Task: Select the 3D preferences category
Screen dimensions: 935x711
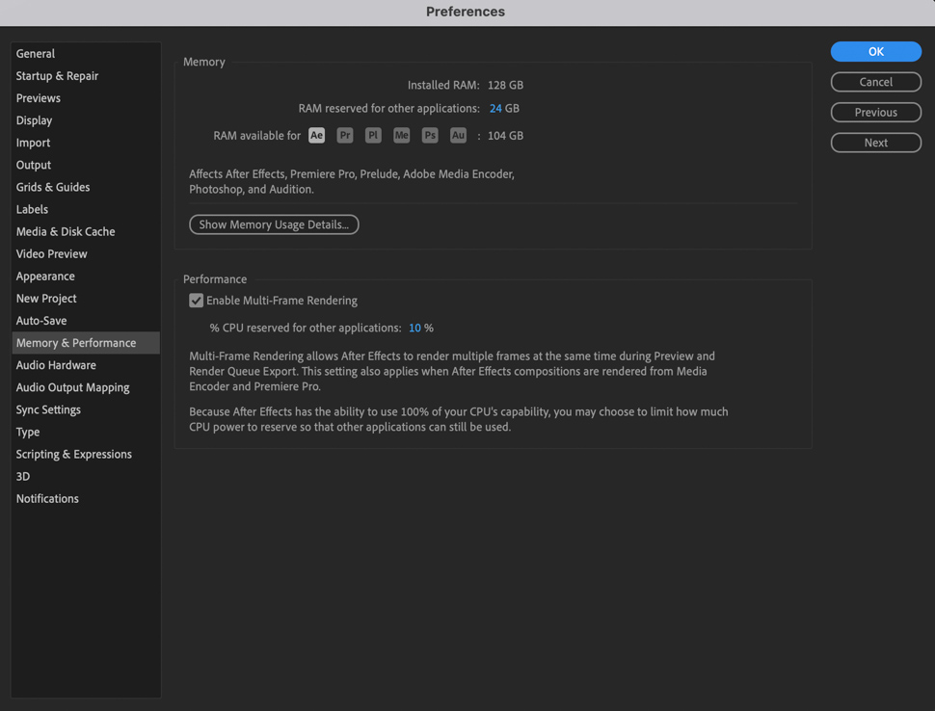Action: tap(86, 476)
